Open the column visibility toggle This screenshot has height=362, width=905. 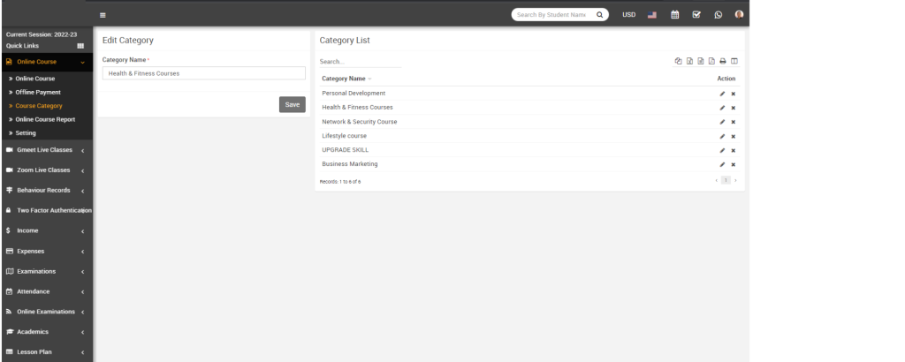[x=734, y=61]
